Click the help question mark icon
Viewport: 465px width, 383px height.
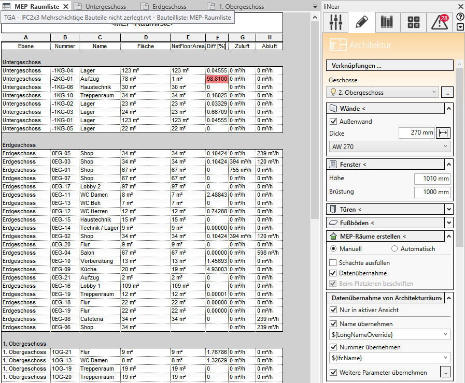[460, 17]
